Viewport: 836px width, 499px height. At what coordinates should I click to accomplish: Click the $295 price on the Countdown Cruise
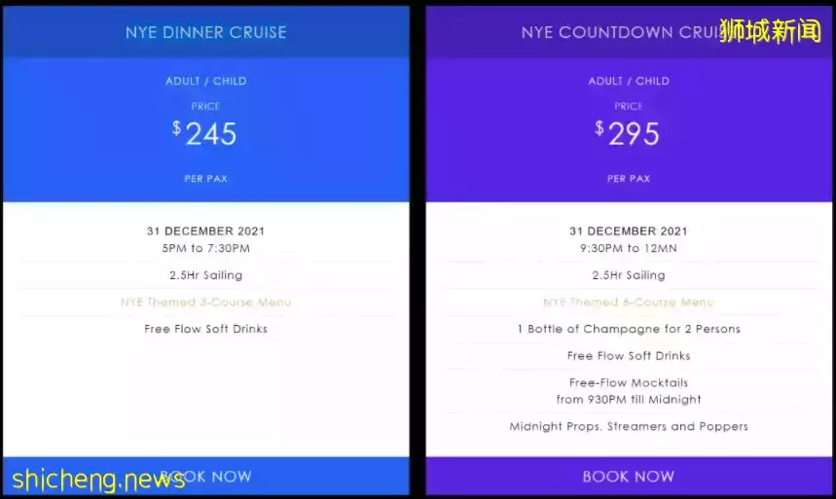628,133
